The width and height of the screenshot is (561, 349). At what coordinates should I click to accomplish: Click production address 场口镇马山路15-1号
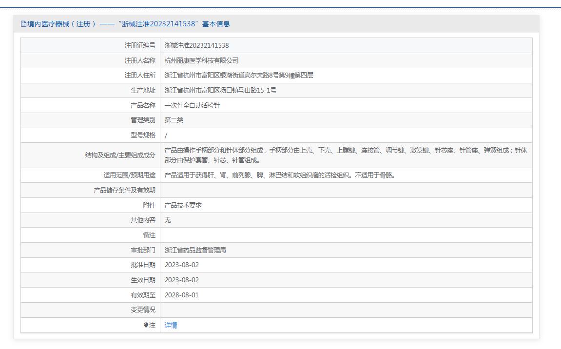pos(220,90)
